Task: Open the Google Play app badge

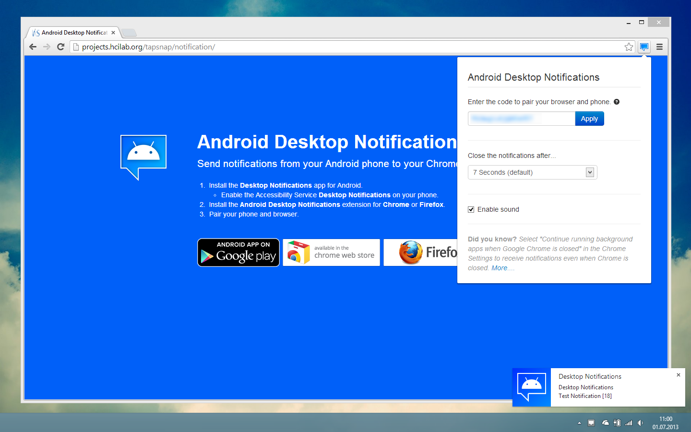Action: [x=238, y=252]
